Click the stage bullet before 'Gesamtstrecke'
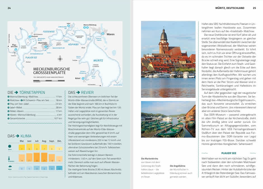The height and width of the screenshot is (189, 263). [x=8, y=118]
